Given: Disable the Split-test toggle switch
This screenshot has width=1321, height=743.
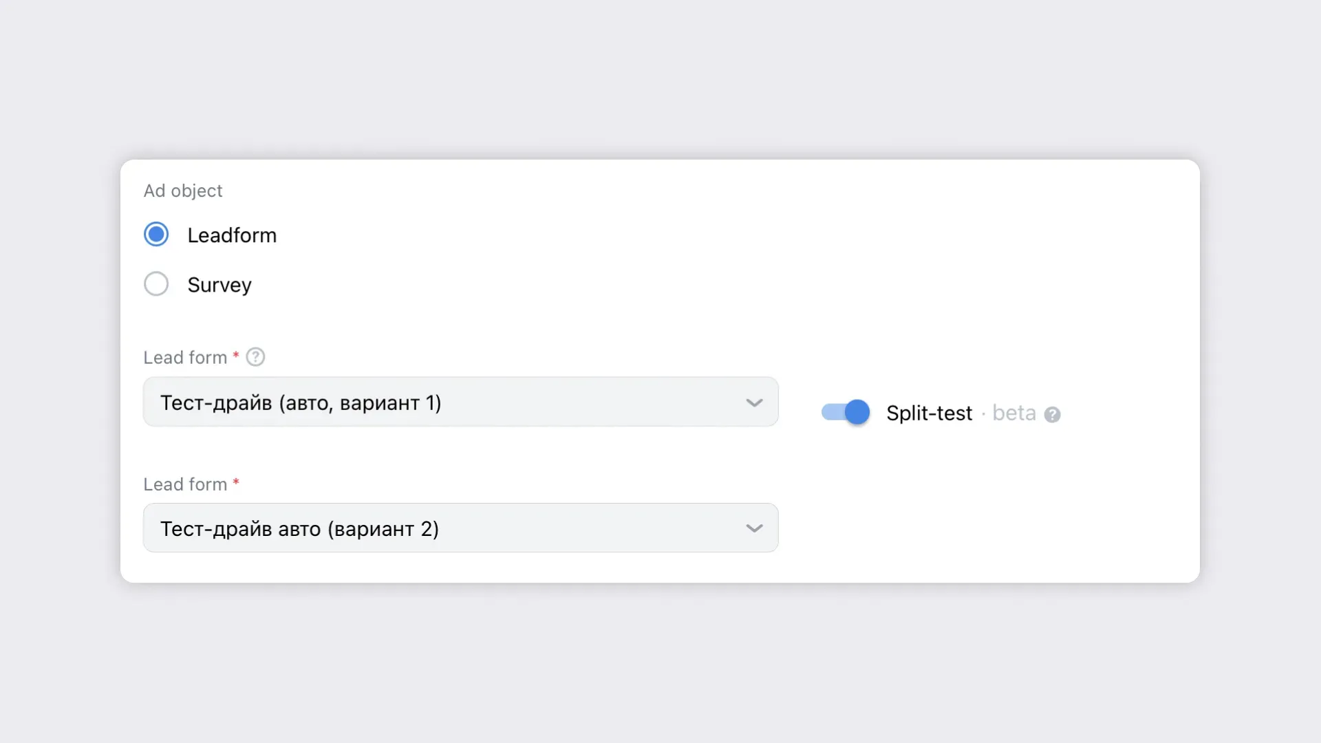Looking at the screenshot, I should tap(846, 412).
